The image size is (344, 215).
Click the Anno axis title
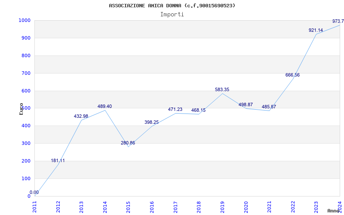(333, 211)
